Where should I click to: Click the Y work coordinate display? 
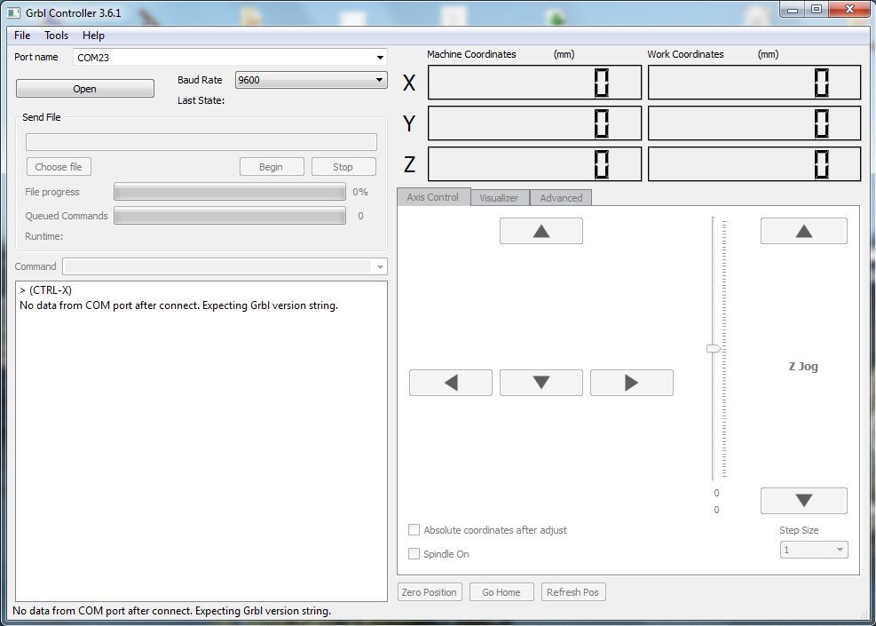tap(754, 123)
